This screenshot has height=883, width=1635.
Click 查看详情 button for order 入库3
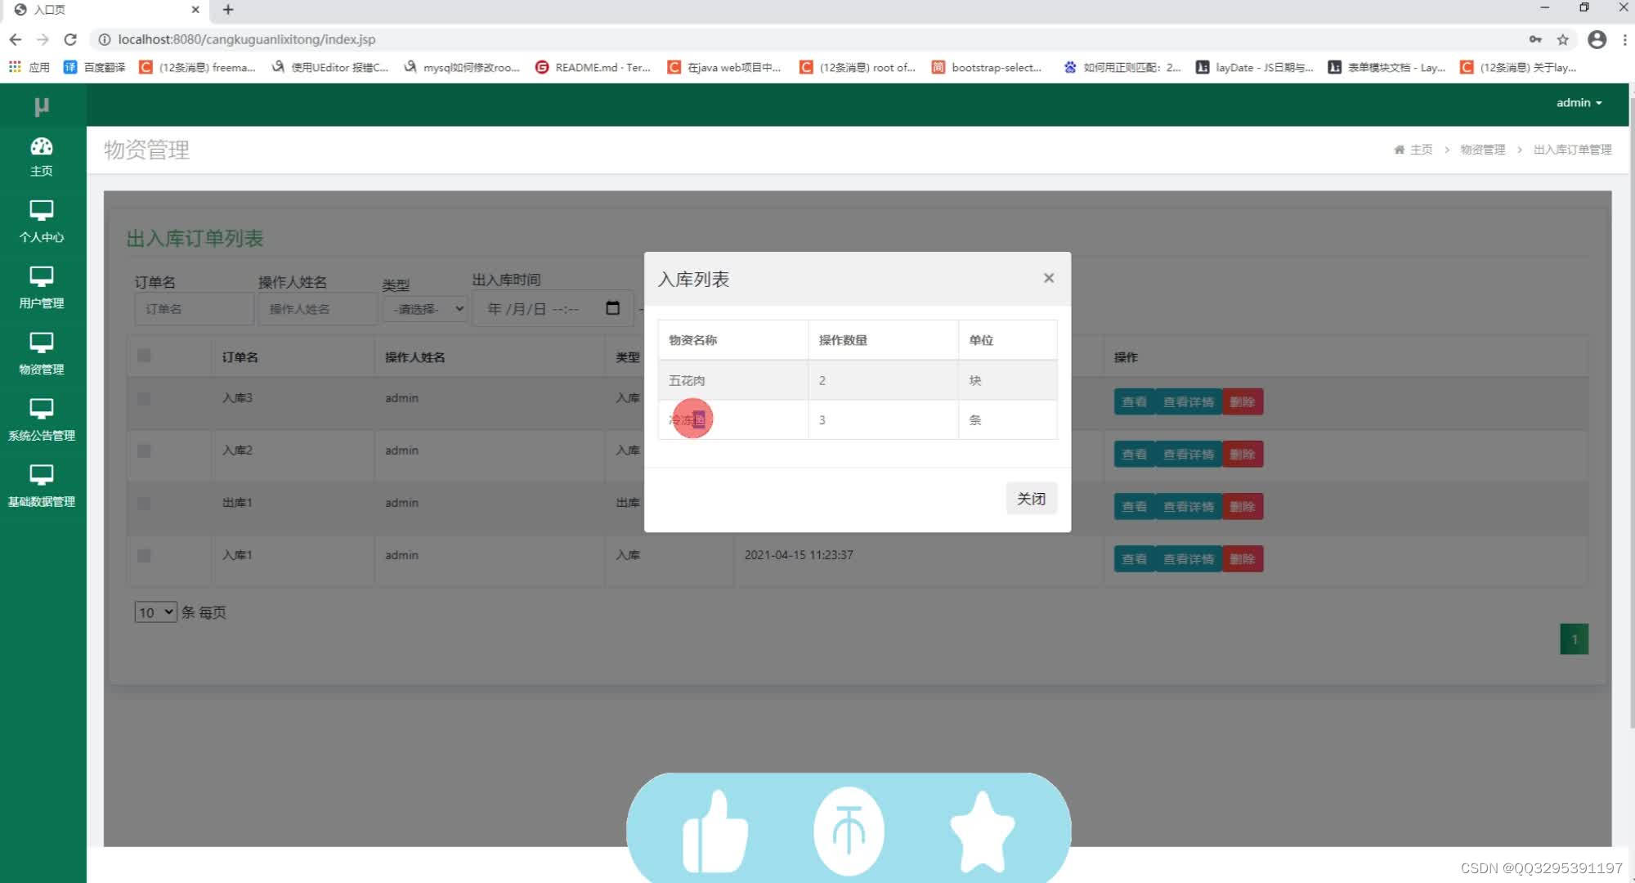pyautogui.click(x=1188, y=401)
